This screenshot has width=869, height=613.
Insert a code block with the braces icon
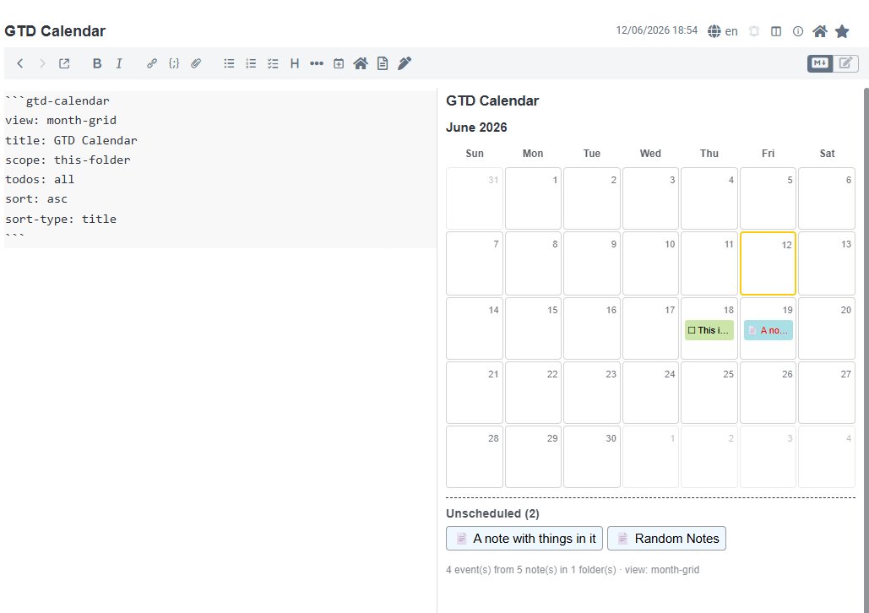tap(174, 63)
